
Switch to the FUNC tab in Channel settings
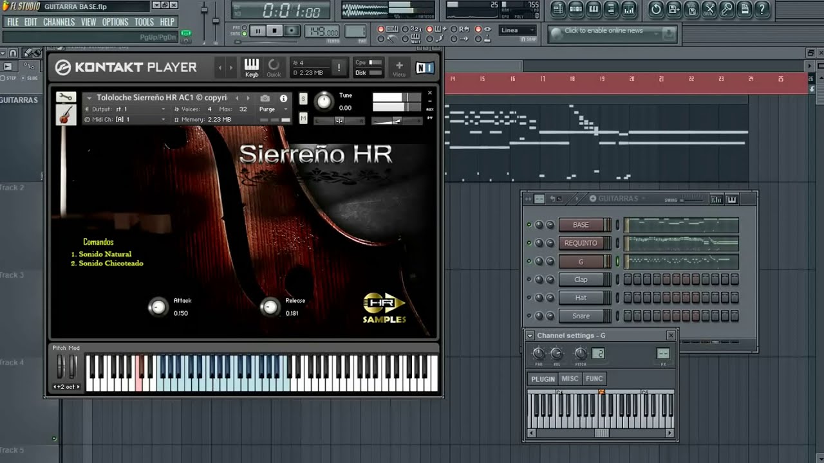click(594, 379)
